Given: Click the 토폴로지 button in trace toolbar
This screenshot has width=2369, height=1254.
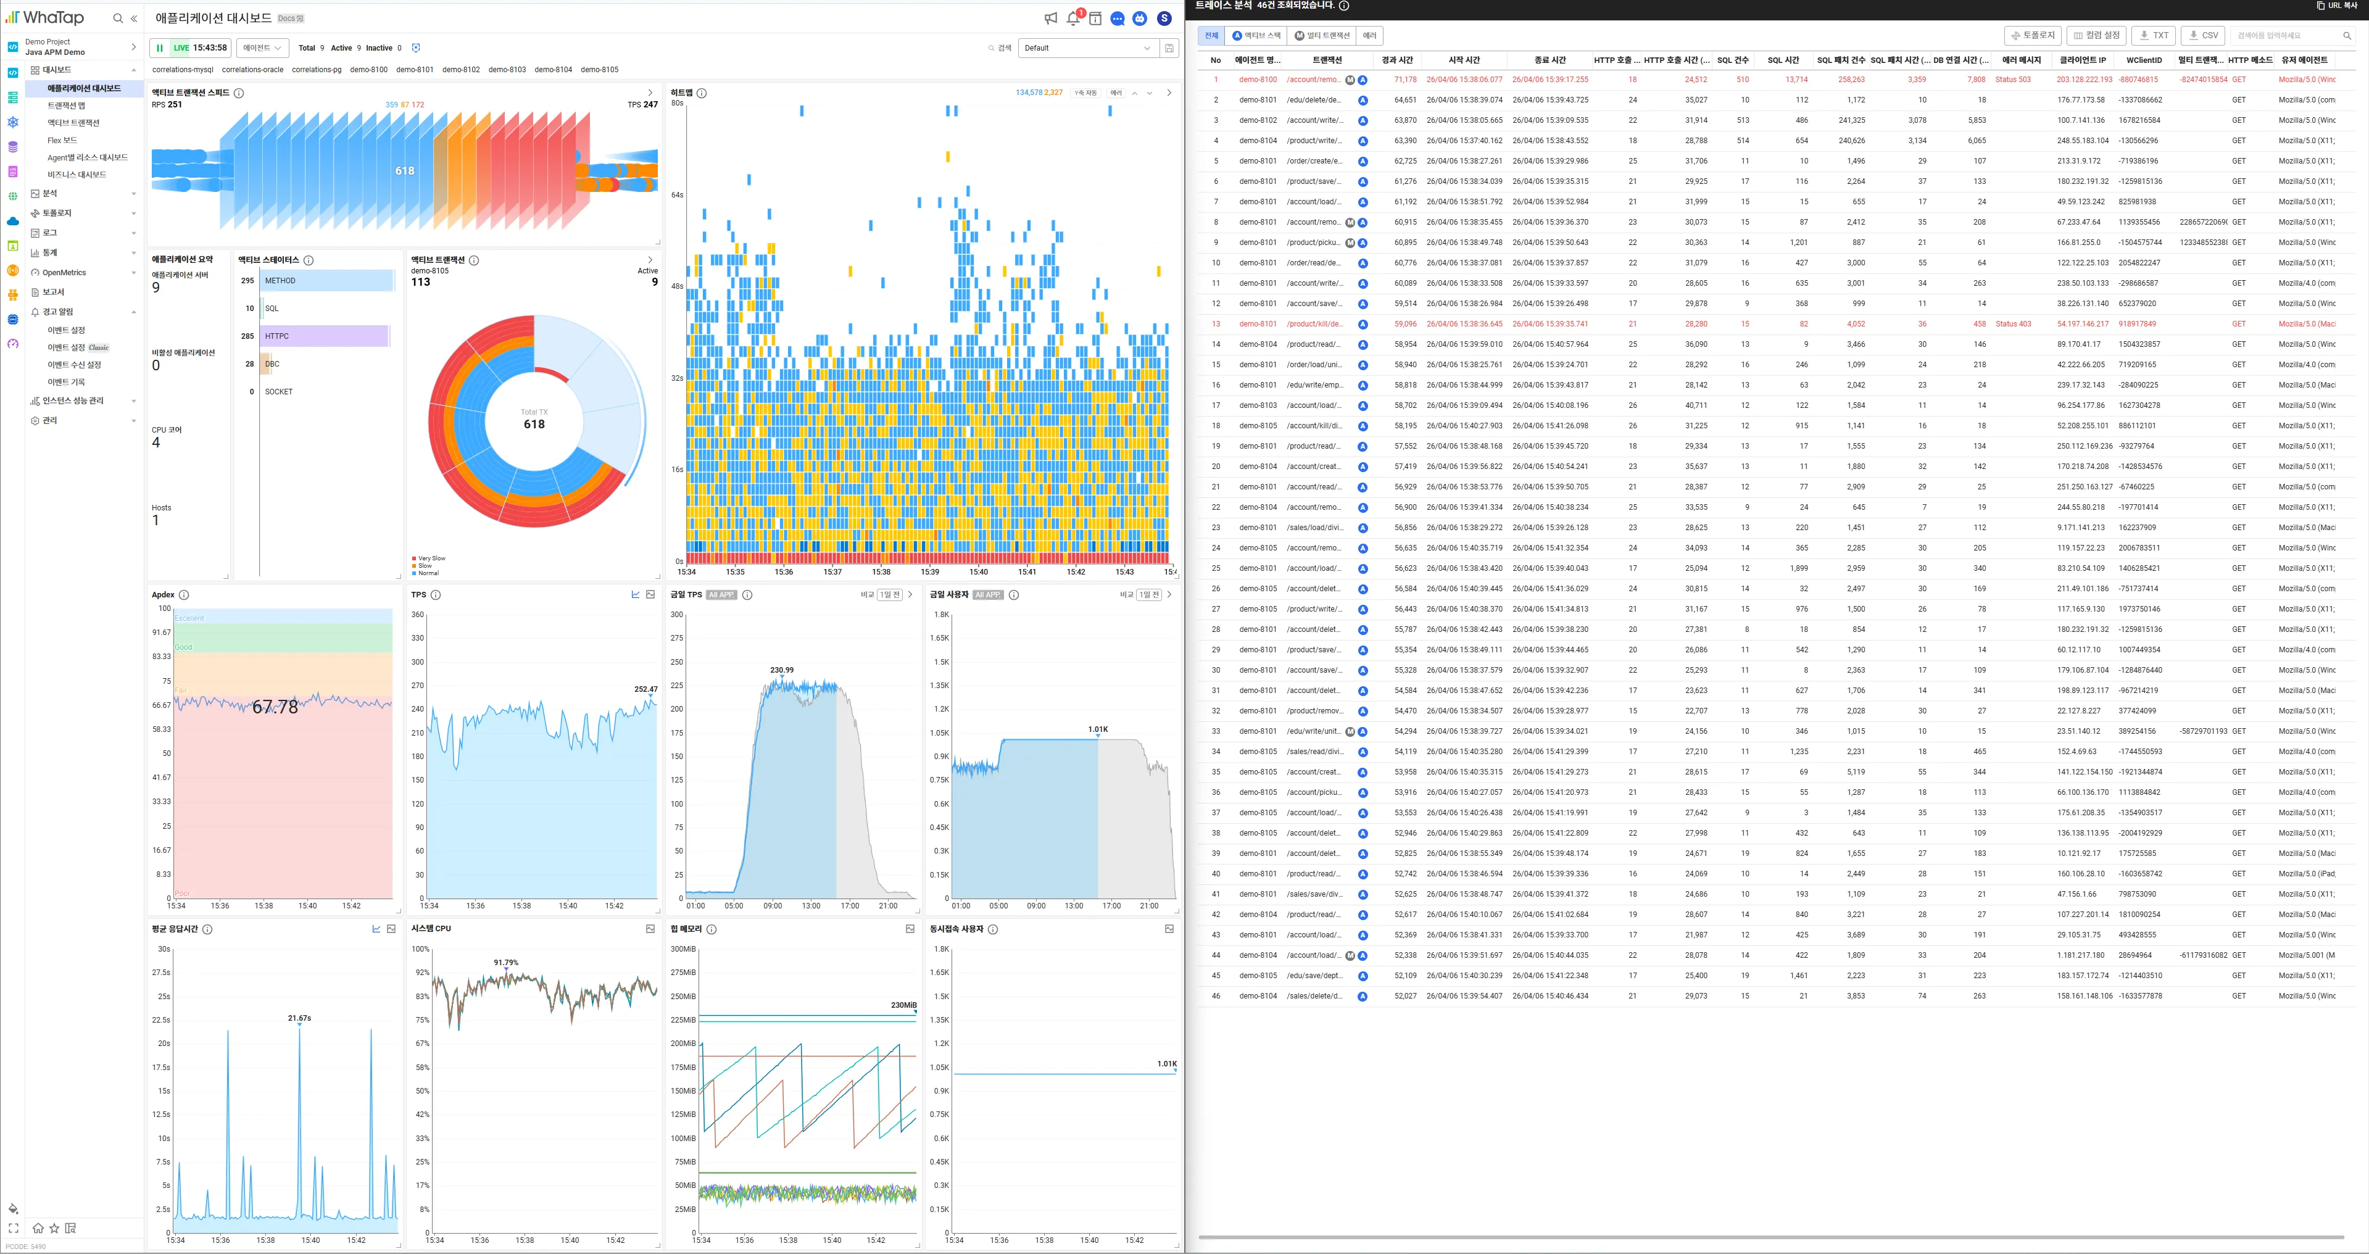Looking at the screenshot, I should point(2033,36).
